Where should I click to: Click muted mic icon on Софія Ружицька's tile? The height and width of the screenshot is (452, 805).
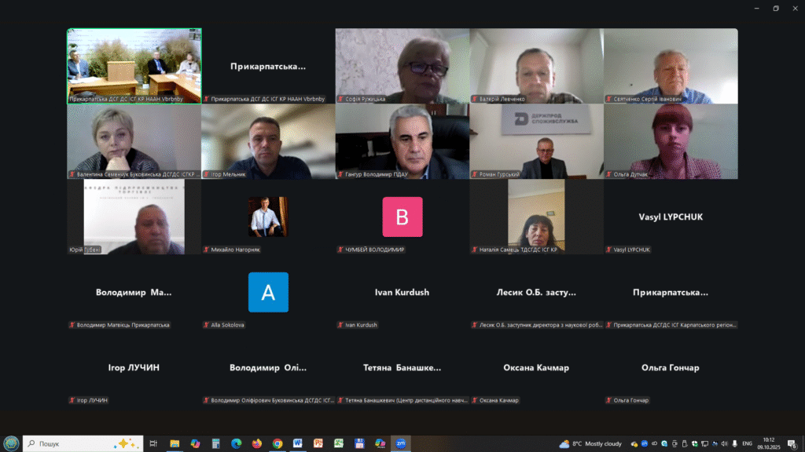(341, 100)
